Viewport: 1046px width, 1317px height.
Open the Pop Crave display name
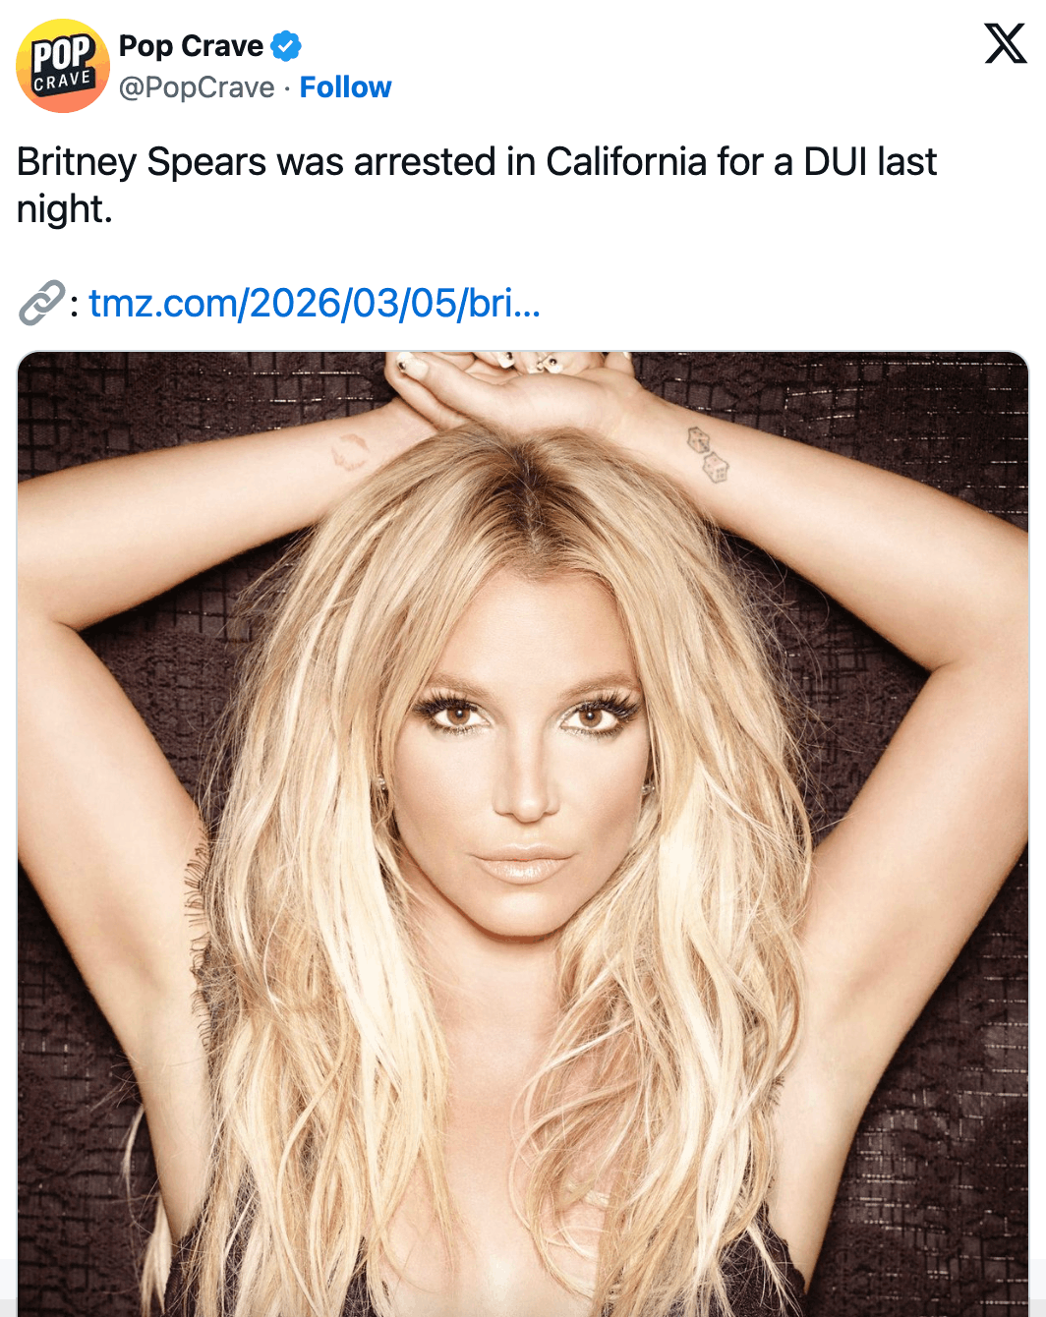(191, 46)
